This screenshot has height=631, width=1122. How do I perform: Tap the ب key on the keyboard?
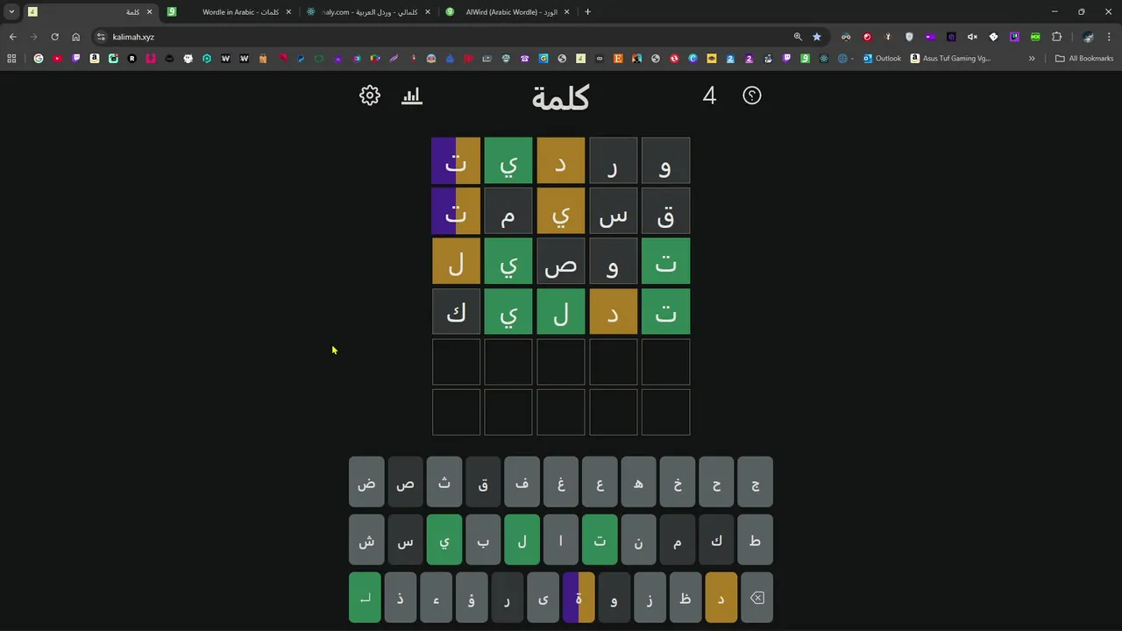pos(483,540)
